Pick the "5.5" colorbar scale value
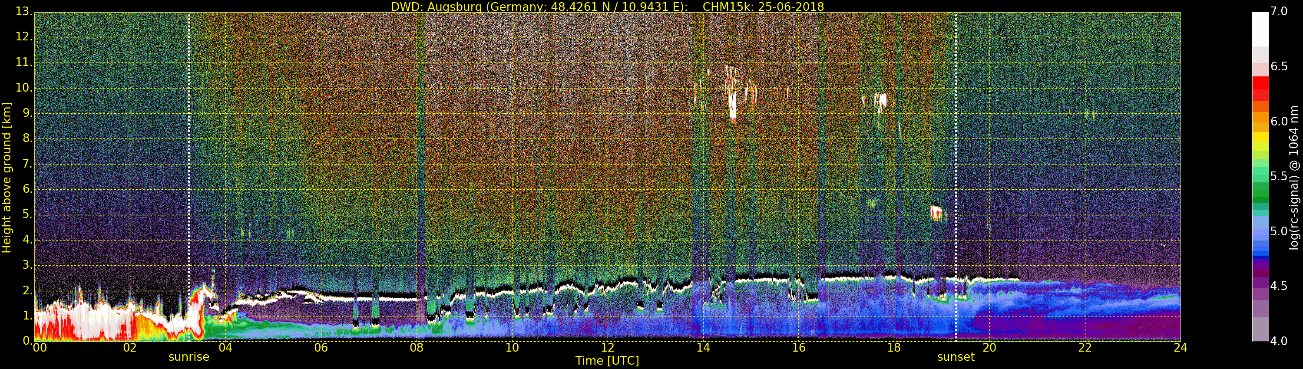 (1279, 176)
